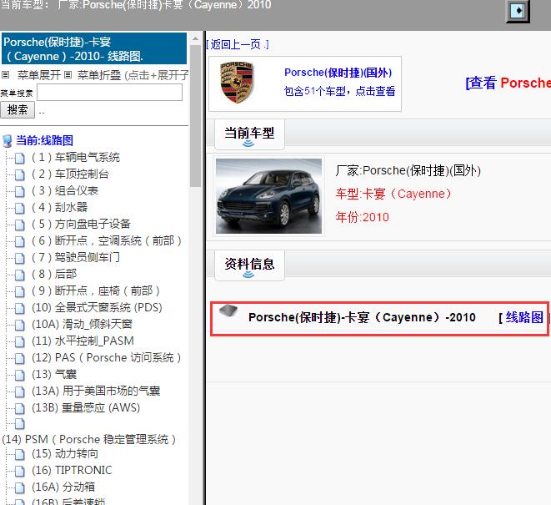Screen dimensions: 551x505
Task: Click the 搜索 button
Action: point(18,110)
